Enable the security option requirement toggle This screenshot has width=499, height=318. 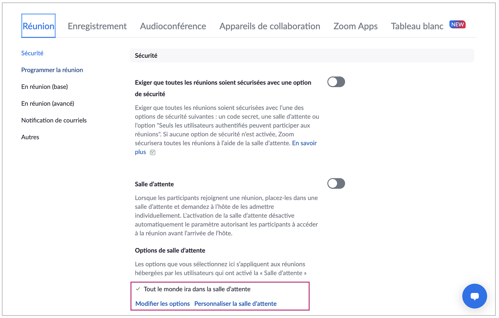(x=336, y=82)
